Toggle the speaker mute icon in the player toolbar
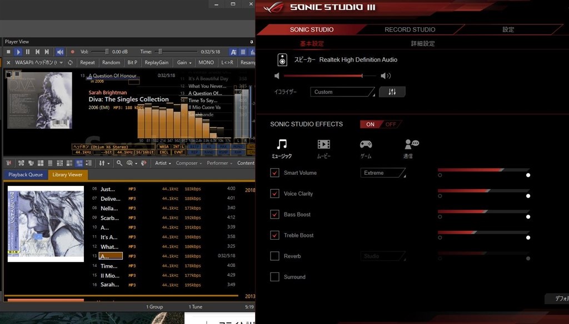569x324 pixels. pos(60,52)
